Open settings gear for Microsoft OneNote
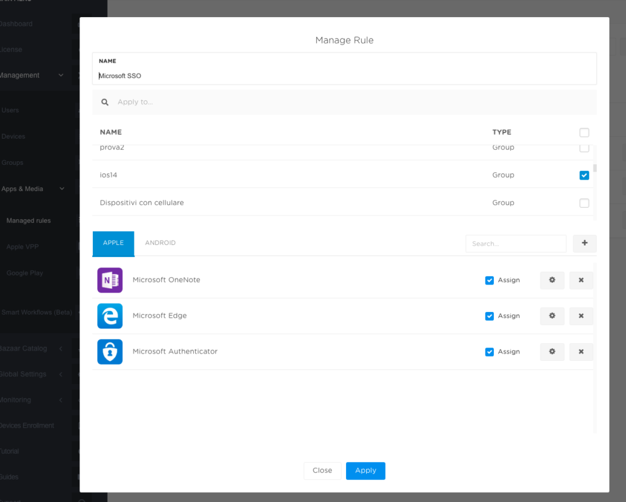 pos(552,280)
